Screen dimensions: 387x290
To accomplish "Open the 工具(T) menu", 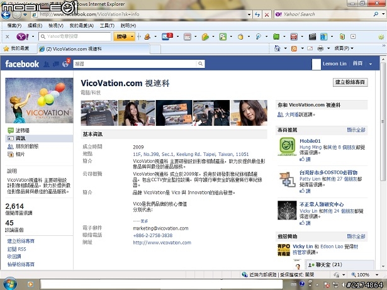I will (x=107, y=26).
